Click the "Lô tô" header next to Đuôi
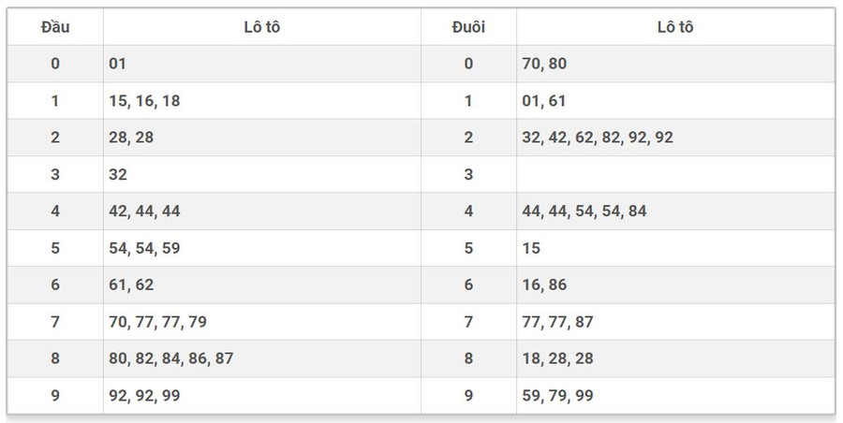Viewport: 843px width, 423px height. coord(674,27)
